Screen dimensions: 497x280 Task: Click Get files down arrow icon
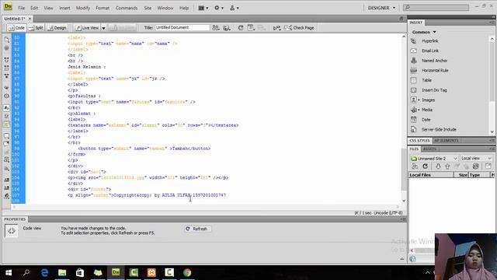pos(438,166)
